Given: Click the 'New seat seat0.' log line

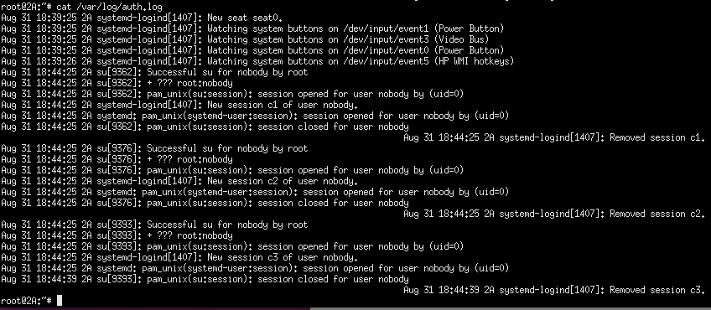Looking at the screenshot, I should (x=142, y=18).
